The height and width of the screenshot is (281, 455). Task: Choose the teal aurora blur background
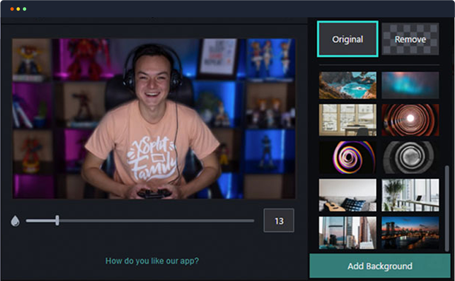(410, 85)
